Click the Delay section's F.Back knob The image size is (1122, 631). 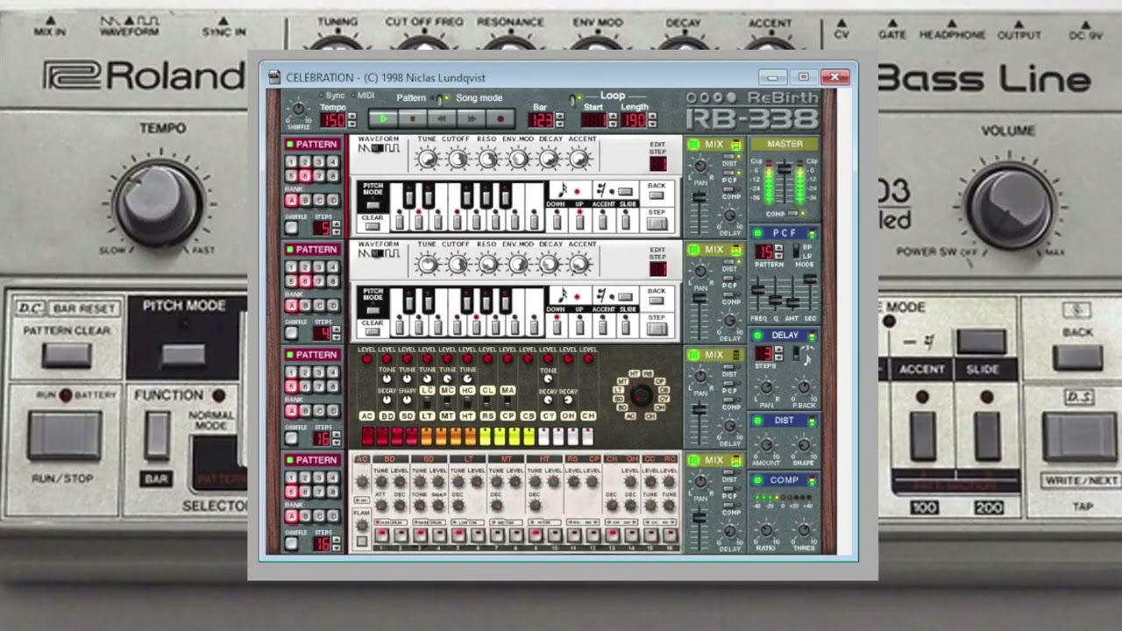[x=804, y=387]
